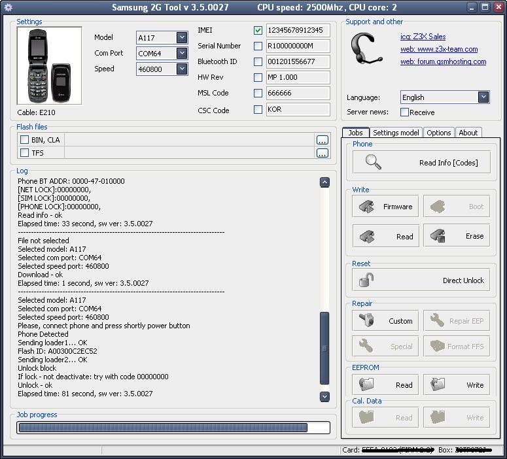The image size is (507, 459).
Task: Visit the forum.gsmhosting.com link
Action: [443, 61]
